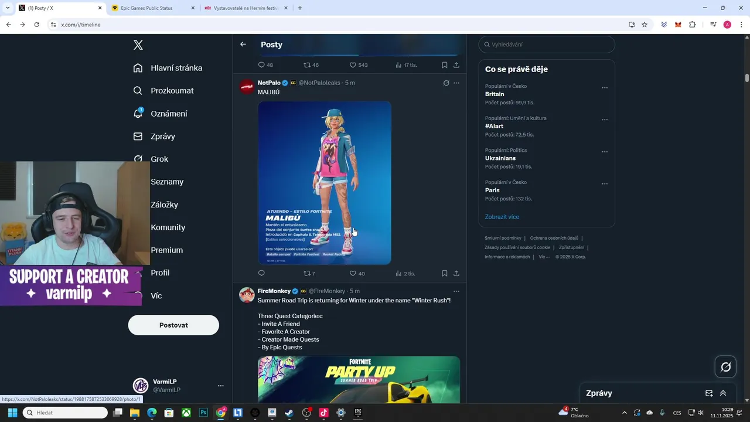The width and height of the screenshot is (750, 422).
Task: Open Premium in the sidebar
Action: 166,250
